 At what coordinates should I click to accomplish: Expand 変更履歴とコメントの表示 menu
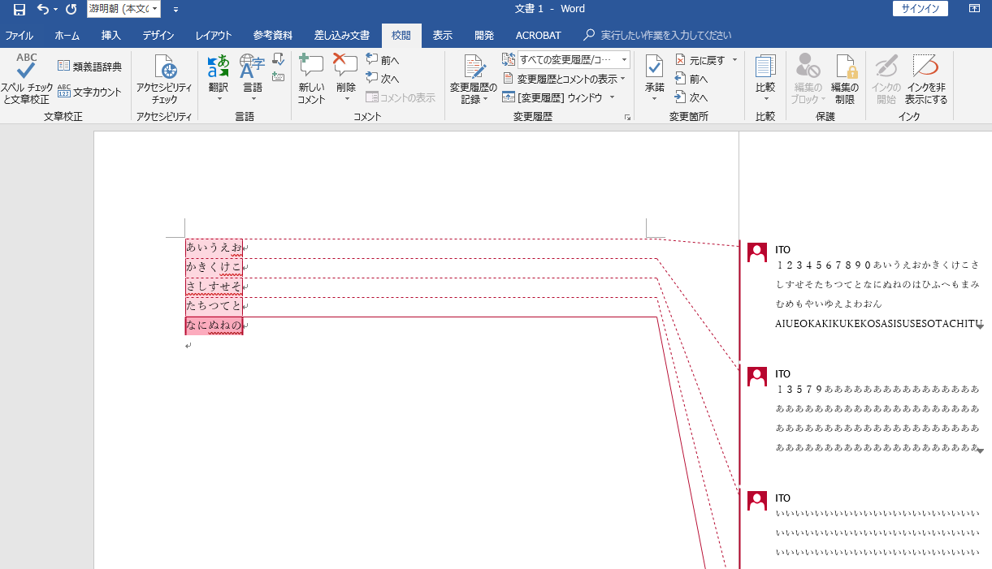[565, 79]
